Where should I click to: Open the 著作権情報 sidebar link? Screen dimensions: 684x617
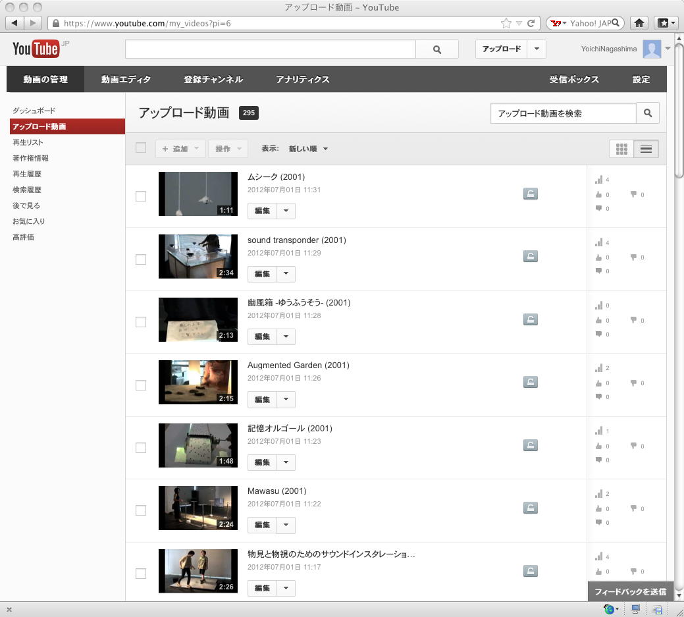click(x=30, y=158)
